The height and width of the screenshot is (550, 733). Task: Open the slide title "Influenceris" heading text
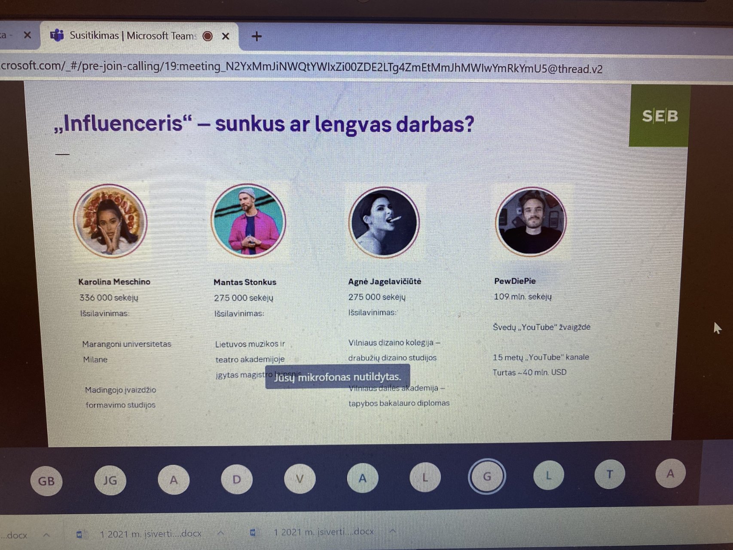264,124
